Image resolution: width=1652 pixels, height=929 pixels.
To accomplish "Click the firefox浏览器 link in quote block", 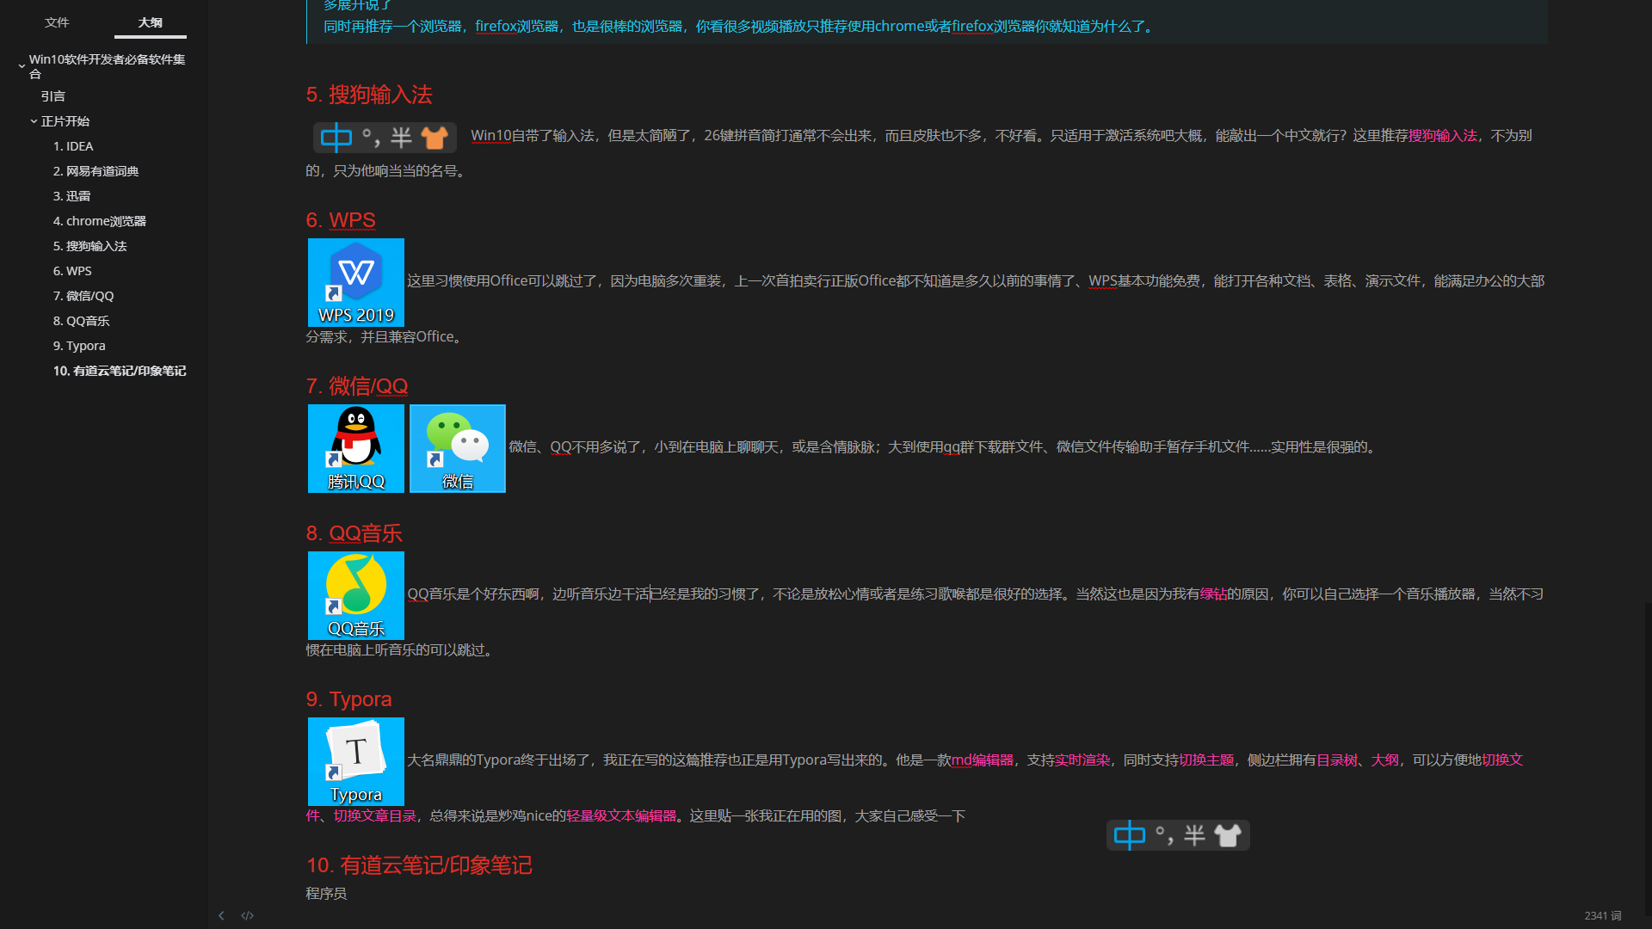I will (516, 27).
